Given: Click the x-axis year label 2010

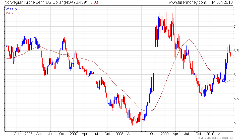Looking at the screenshot, I should [210, 134].
